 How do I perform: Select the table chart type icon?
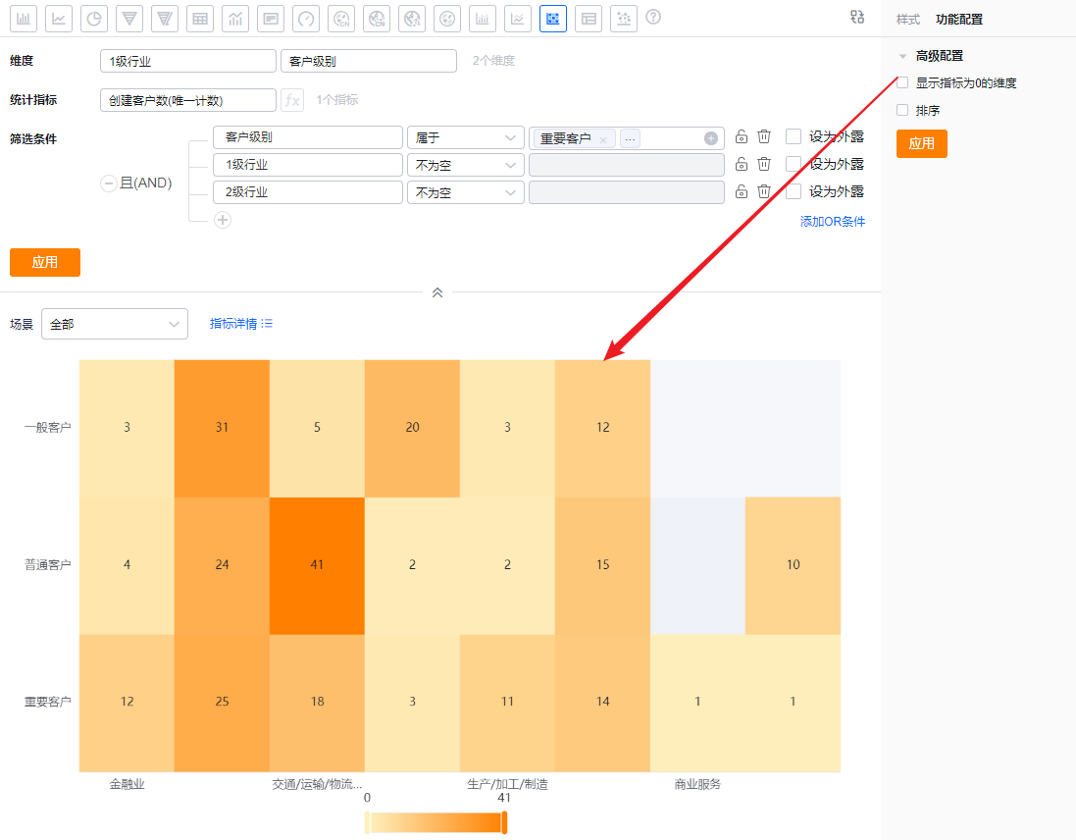tap(200, 19)
